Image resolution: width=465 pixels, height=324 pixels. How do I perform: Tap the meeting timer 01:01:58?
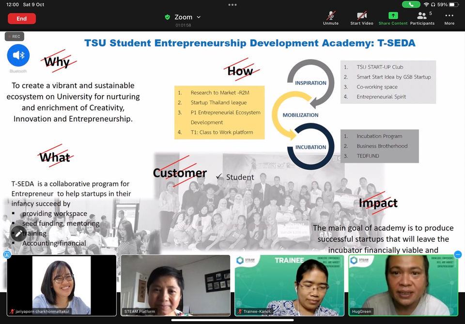coord(183,25)
